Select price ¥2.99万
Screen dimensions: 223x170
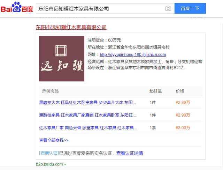point(183,115)
